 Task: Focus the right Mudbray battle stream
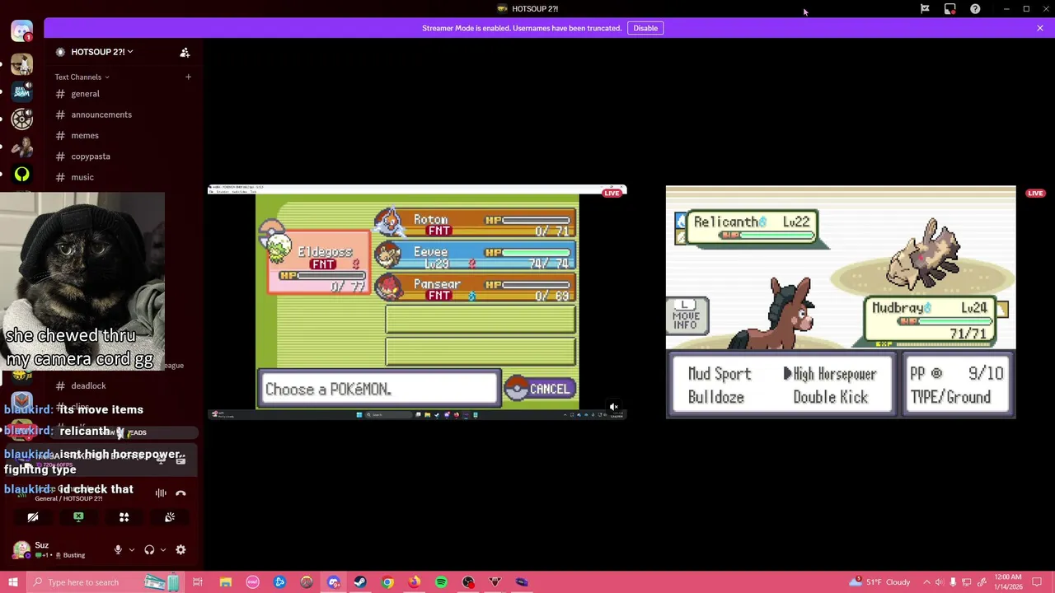[x=841, y=302]
